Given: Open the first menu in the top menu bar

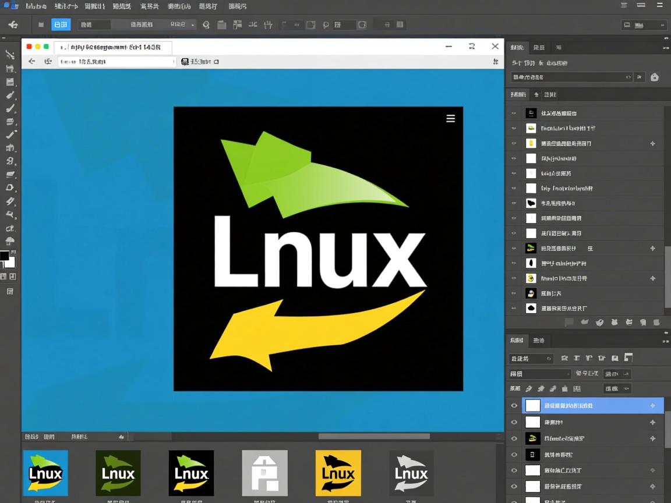Looking at the screenshot, I should click(37, 6).
